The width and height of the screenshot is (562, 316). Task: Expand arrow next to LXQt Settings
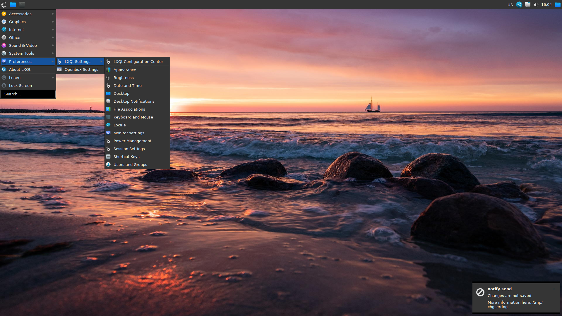pyautogui.click(x=102, y=61)
